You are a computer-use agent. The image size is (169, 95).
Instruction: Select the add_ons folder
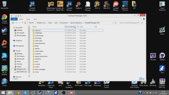(x=68, y=30)
